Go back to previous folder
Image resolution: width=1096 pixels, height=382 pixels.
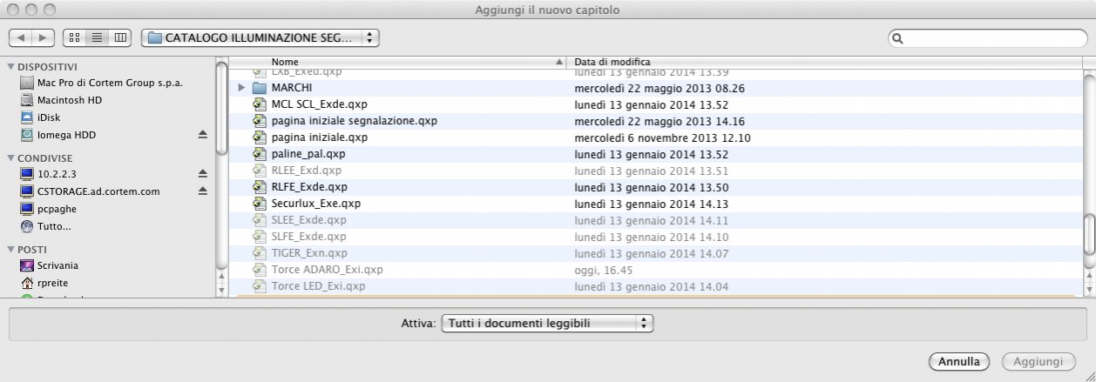click(x=21, y=38)
